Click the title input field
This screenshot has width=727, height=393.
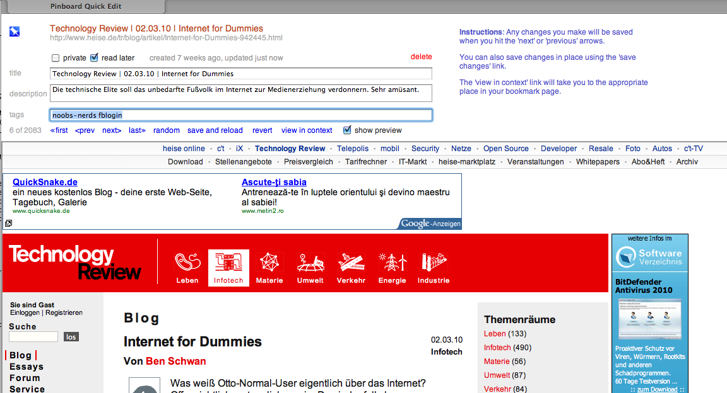(x=240, y=74)
